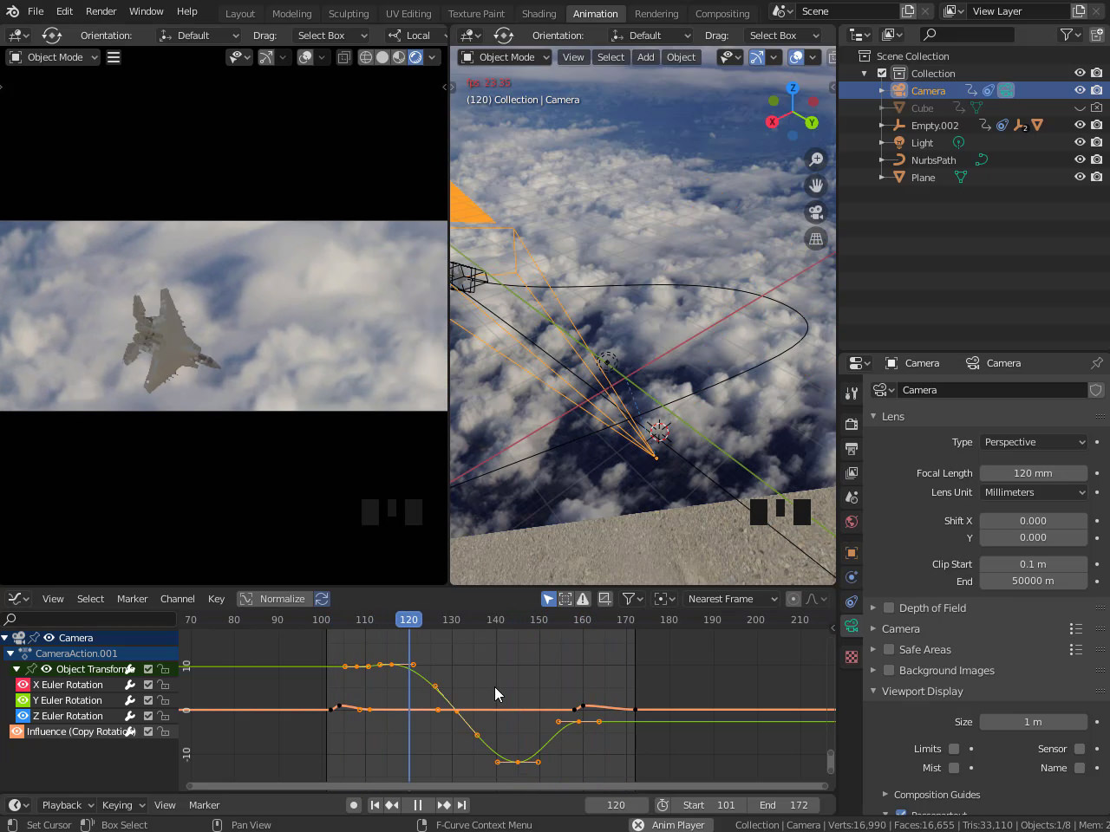Expand the Background Images panel

[946, 671]
